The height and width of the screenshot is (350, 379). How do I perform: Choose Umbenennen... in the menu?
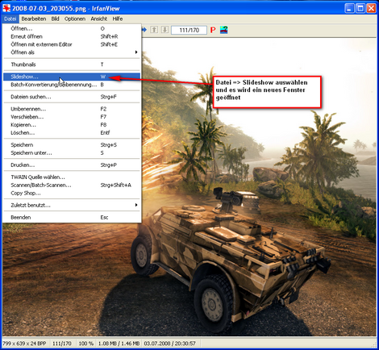72,109
